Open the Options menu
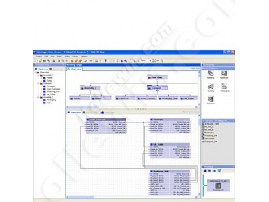 coord(84,56)
